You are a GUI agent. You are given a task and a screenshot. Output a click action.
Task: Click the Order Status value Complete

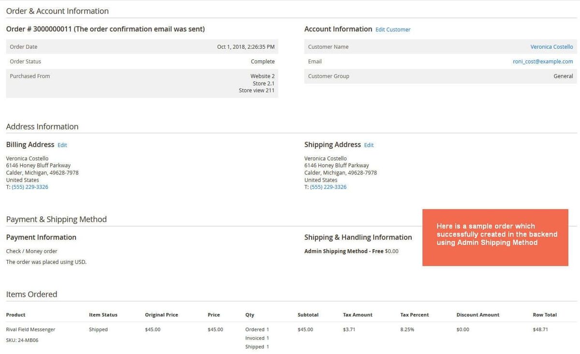pyautogui.click(x=262, y=61)
